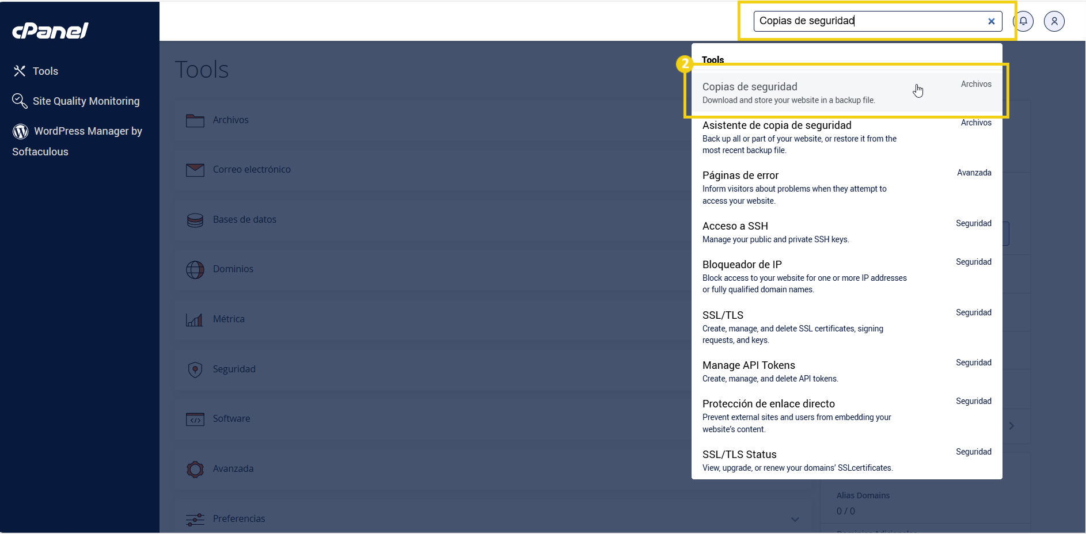This screenshot has width=1086, height=534.
Task: Click the user account icon
Action: tap(1054, 21)
